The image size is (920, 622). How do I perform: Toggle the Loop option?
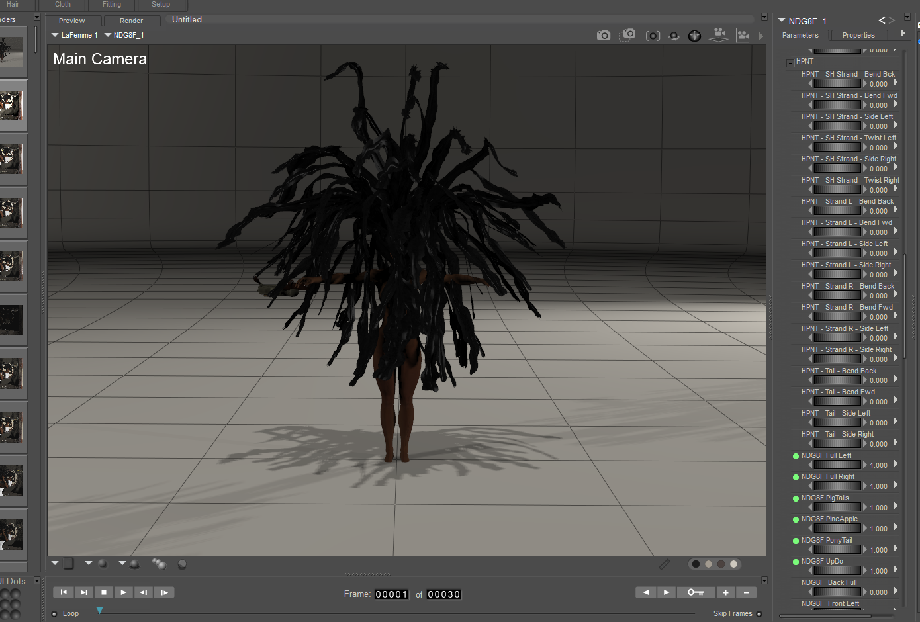pyautogui.click(x=54, y=614)
